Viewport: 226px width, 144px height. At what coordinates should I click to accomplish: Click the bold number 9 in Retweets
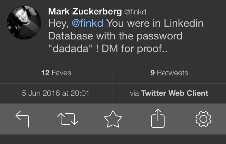(153, 73)
